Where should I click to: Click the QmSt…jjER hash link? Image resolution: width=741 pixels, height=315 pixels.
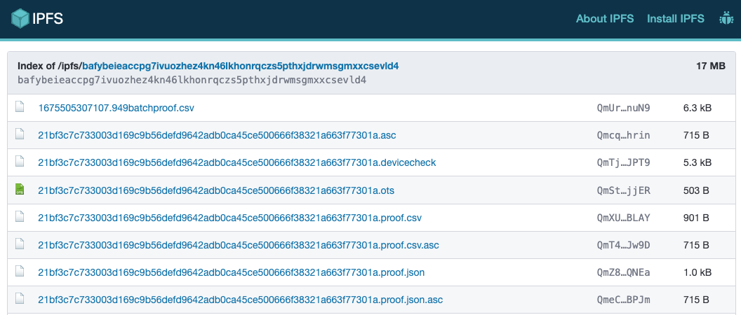click(x=623, y=190)
